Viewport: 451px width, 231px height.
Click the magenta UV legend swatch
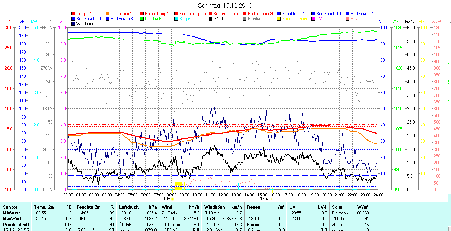(x=314, y=19)
